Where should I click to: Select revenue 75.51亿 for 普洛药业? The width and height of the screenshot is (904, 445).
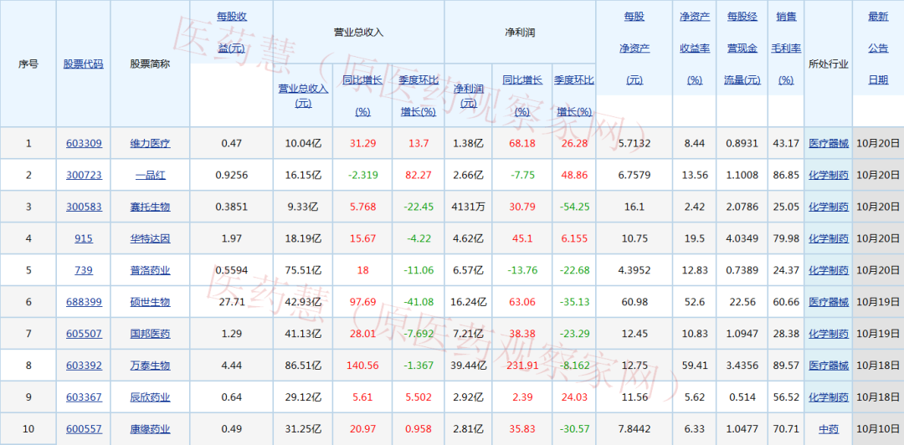[x=303, y=270]
